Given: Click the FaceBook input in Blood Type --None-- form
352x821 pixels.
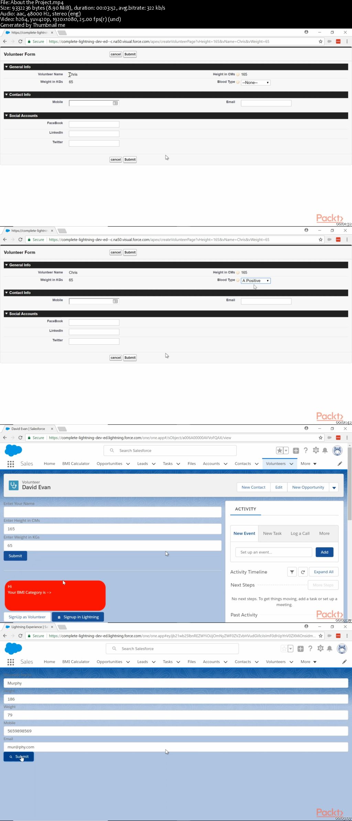Looking at the screenshot, I should coord(94,124).
